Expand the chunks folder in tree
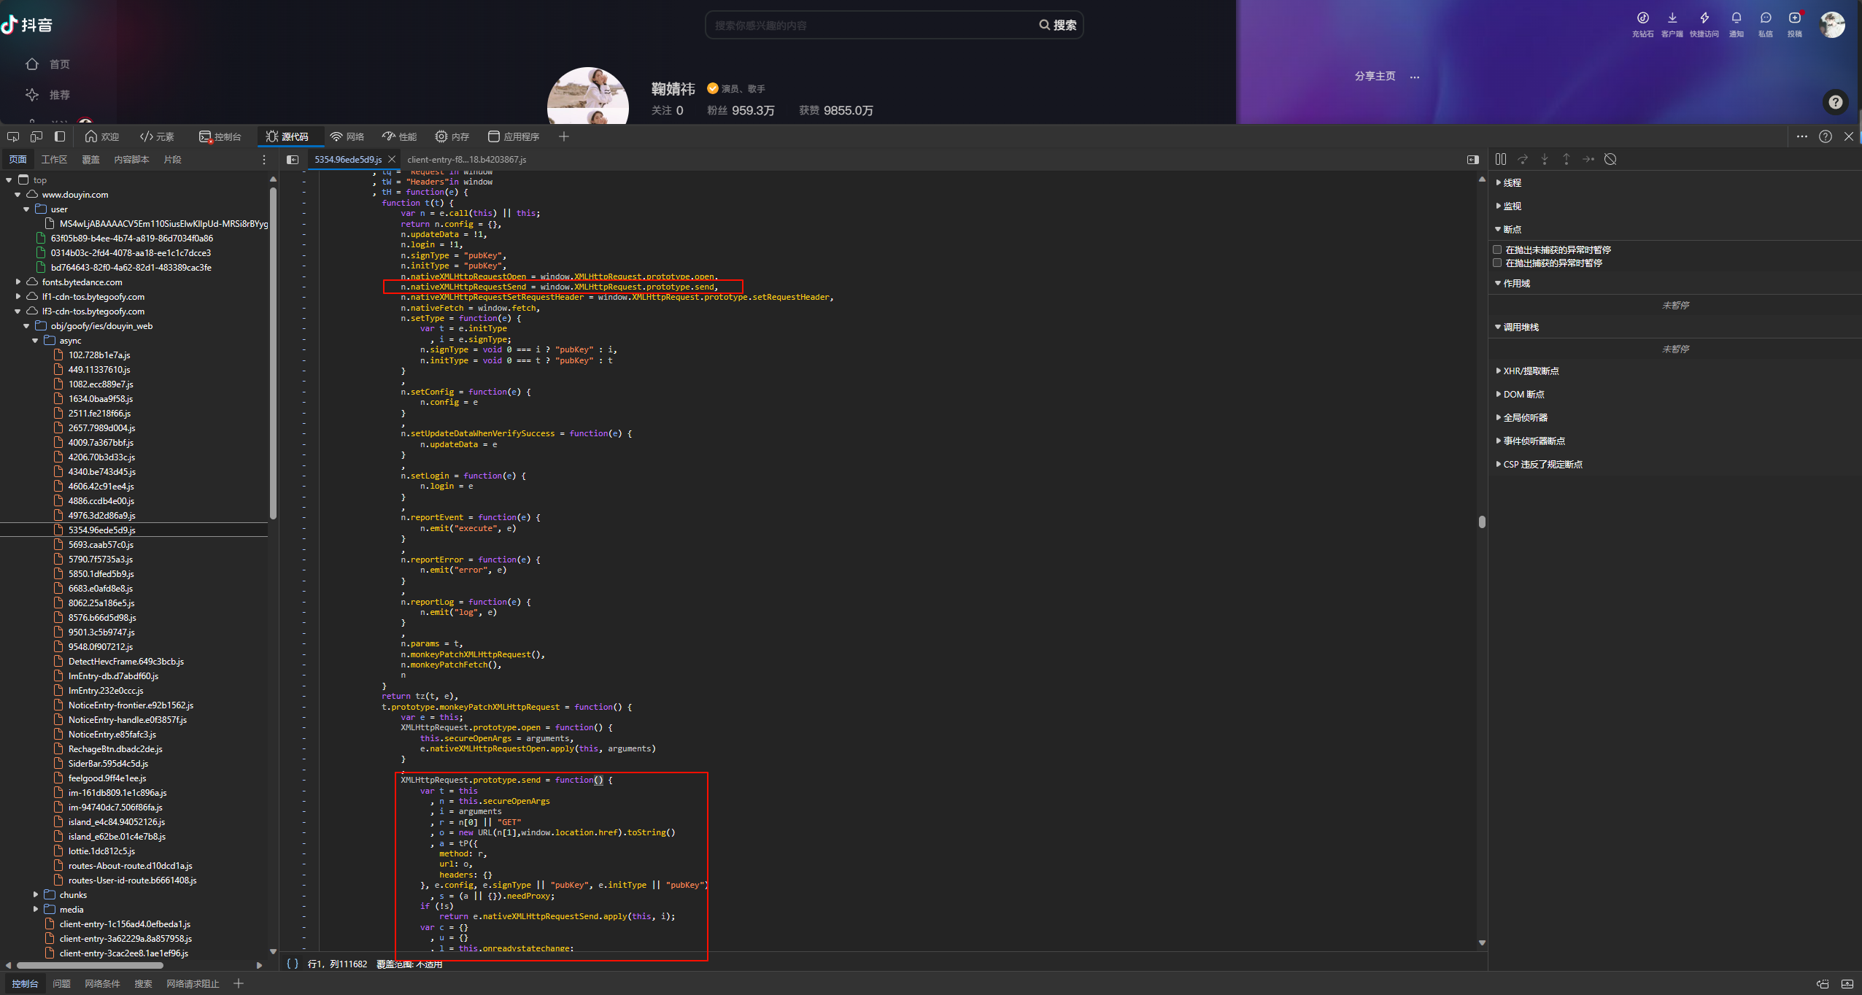1862x995 pixels. (36, 894)
